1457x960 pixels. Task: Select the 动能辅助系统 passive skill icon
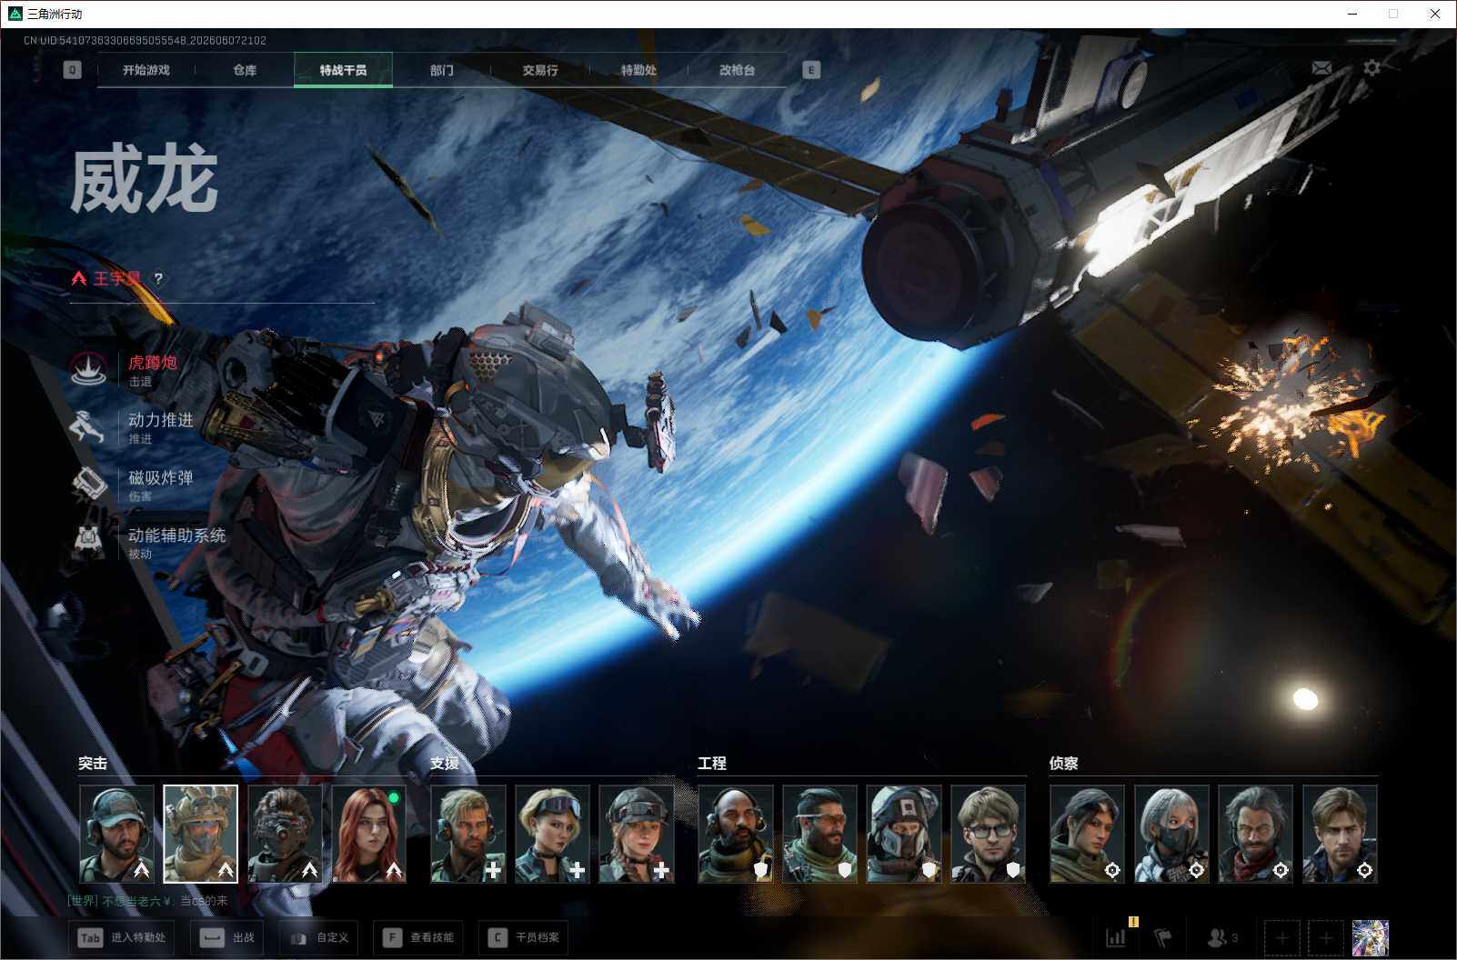coord(89,541)
